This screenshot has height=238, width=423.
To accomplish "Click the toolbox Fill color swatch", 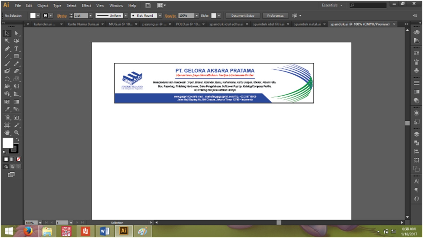I will click(8, 143).
